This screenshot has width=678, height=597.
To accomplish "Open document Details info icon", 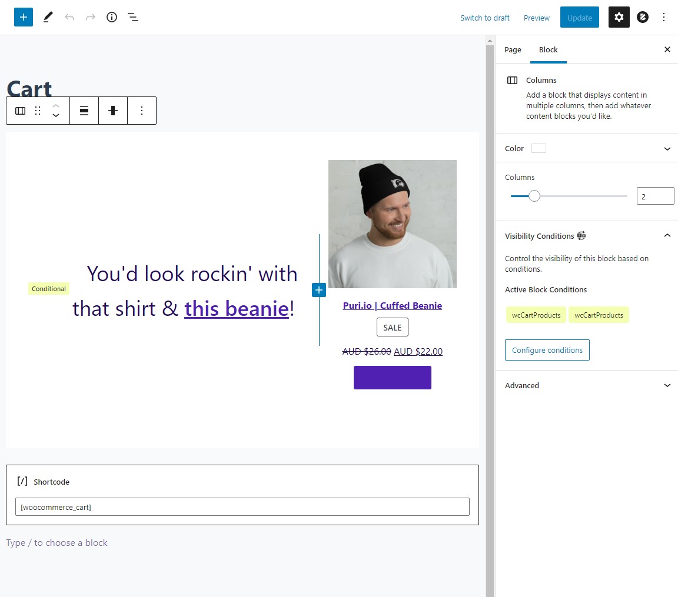I will coord(112,17).
